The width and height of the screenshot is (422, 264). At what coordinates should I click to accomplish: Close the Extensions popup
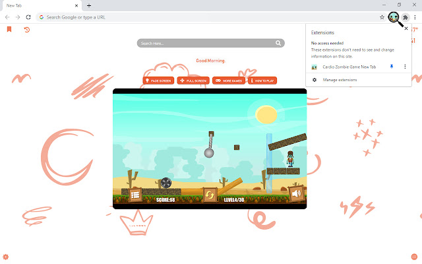click(406, 28)
